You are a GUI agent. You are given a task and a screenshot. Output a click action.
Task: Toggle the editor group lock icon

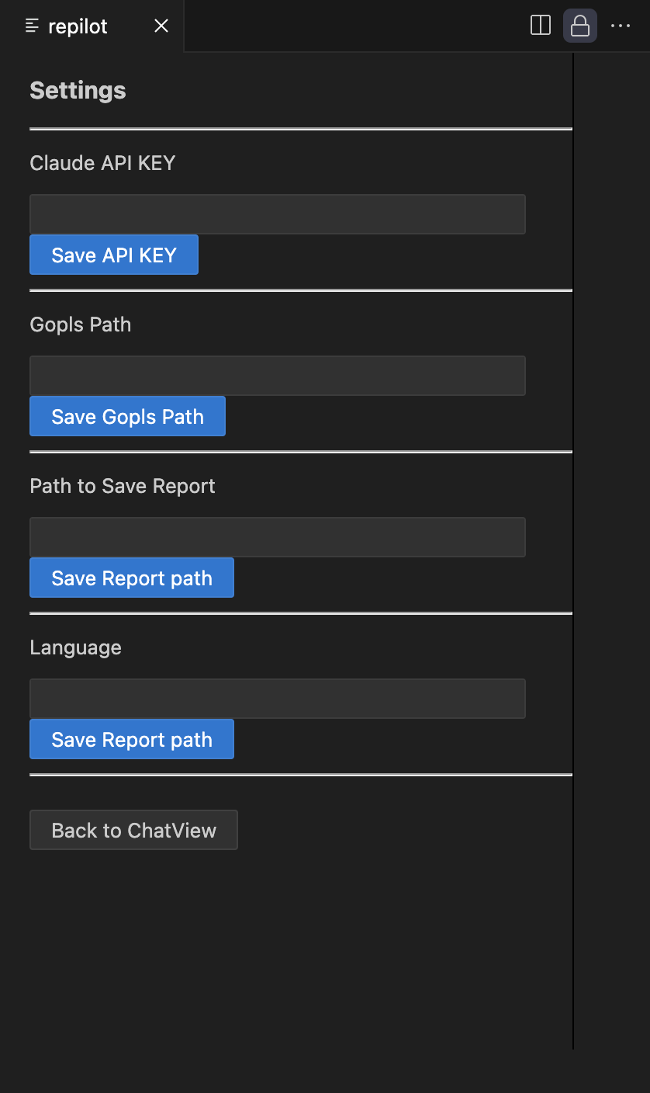[x=579, y=26]
